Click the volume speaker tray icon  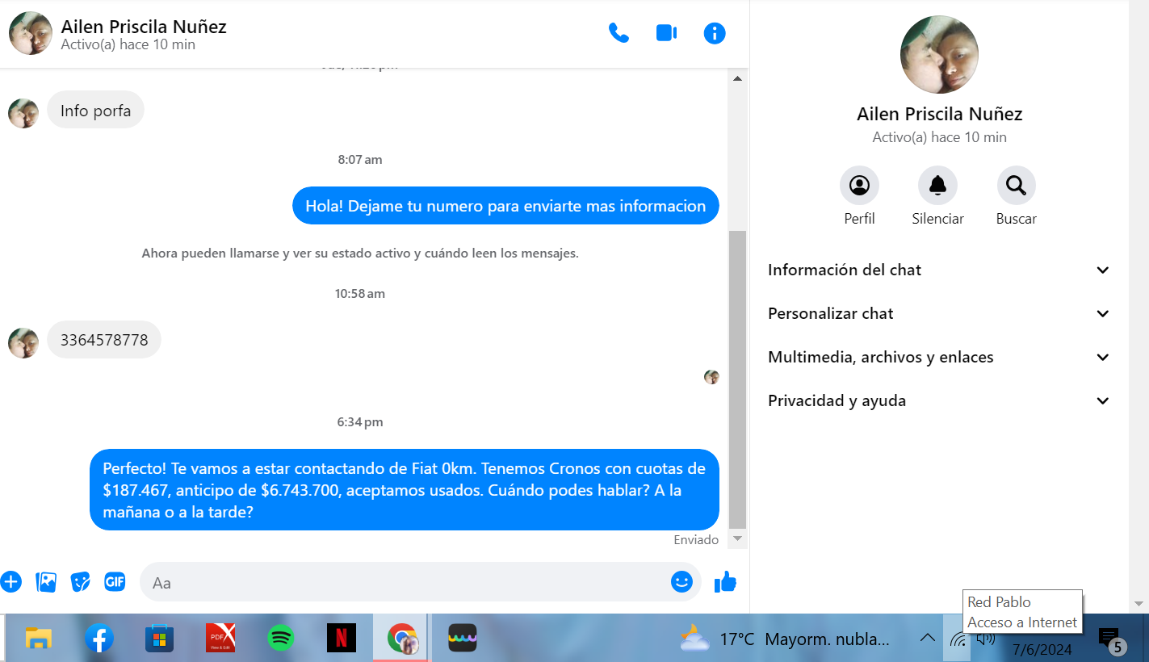(985, 639)
